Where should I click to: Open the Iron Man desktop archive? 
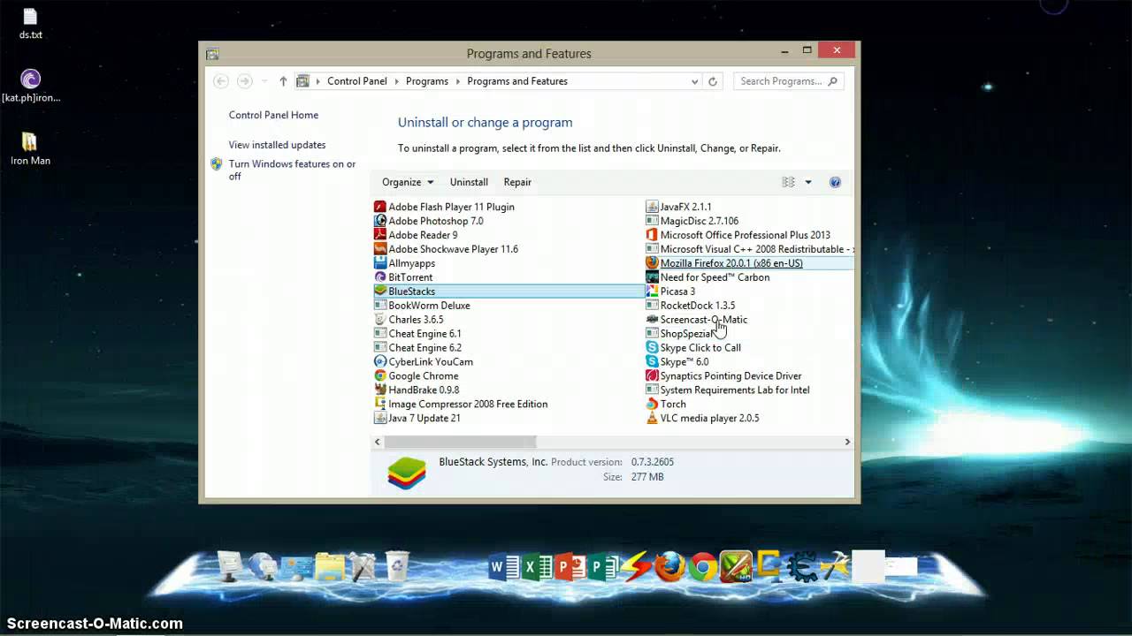[x=30, y=148]
